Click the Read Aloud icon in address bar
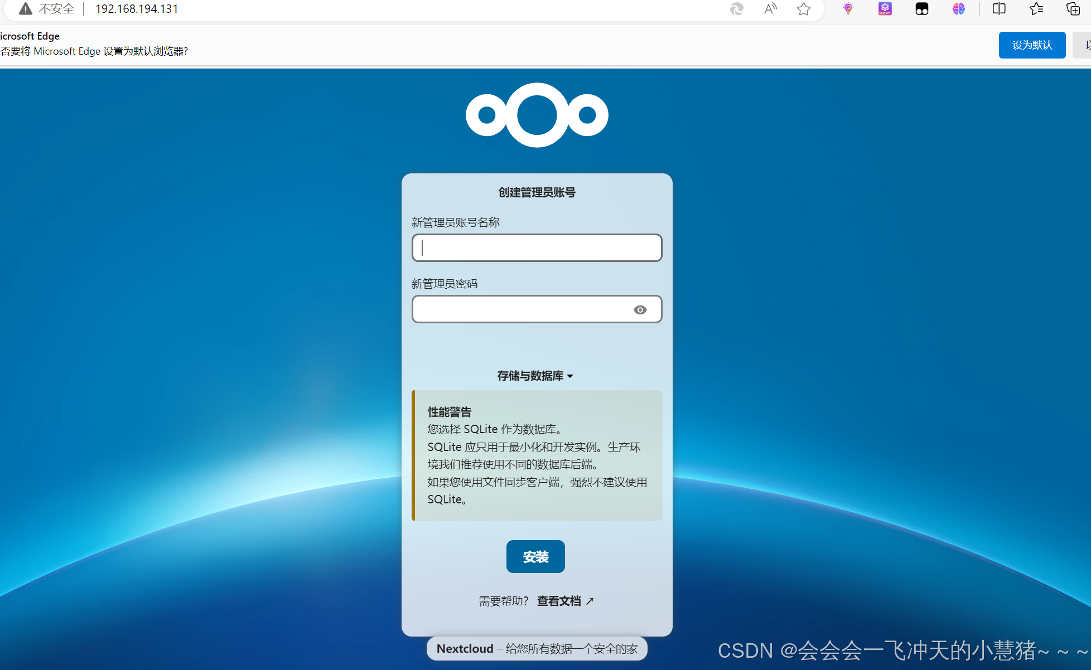 pyautogui.click(x=770, y=9)
